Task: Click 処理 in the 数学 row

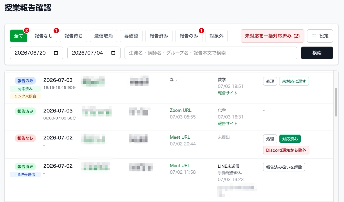Action: [270, 82]
